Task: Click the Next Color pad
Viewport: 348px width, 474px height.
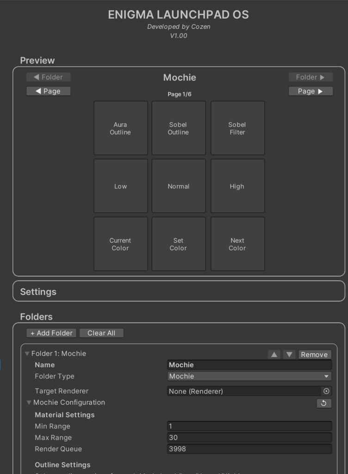Action: point(237,244)
